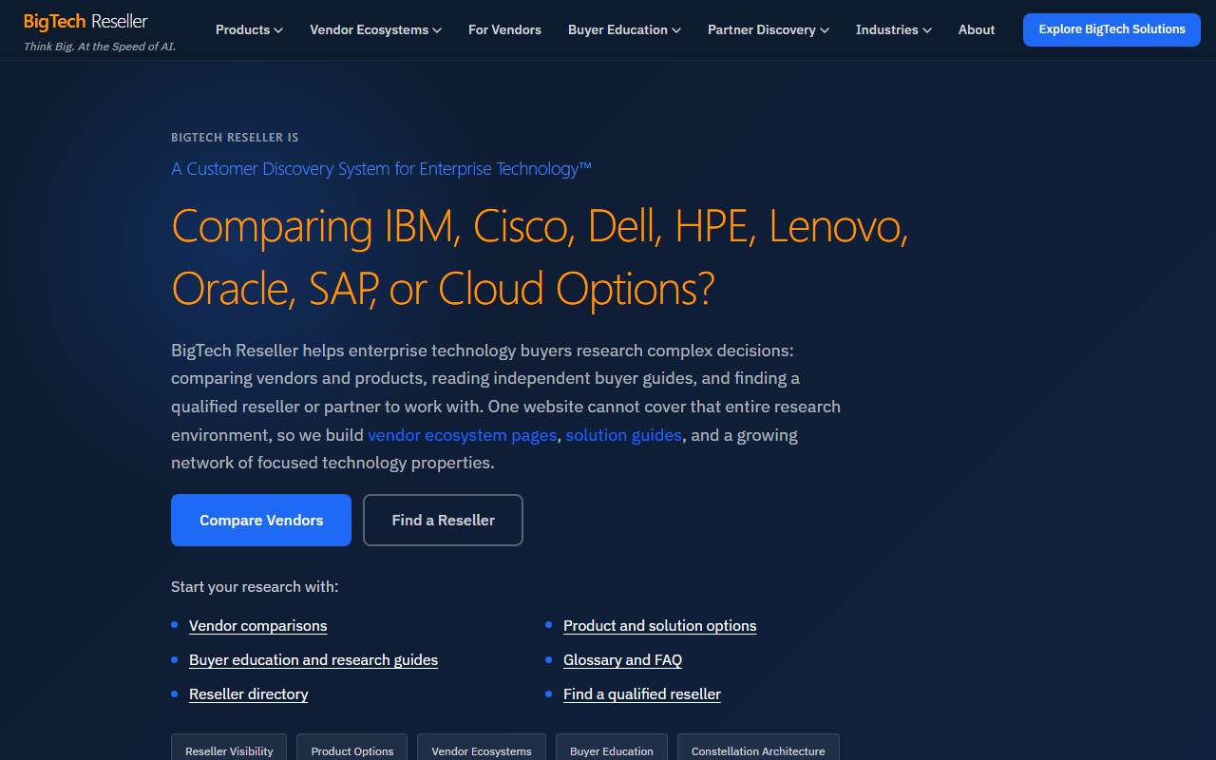Open the Vendor comparisons link
Image resolution: width=1216 pixels, height=760 pixels.
pyautogui.click(x=257, y=626)
